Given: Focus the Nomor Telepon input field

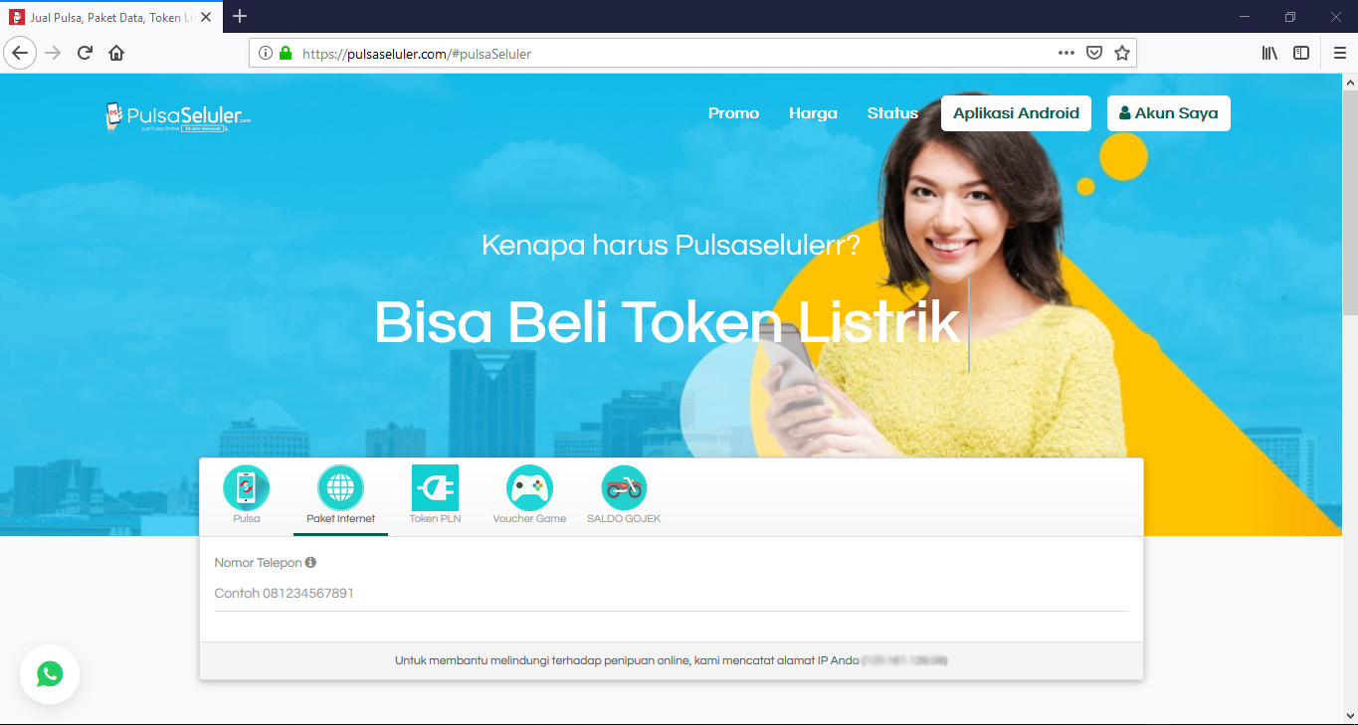Looking at the screenshot, I should tap(672, 594).
